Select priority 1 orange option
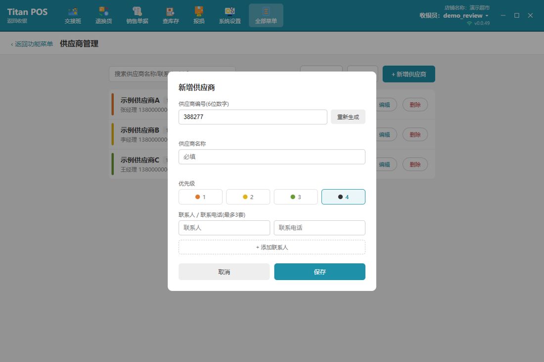 (200, 197)
